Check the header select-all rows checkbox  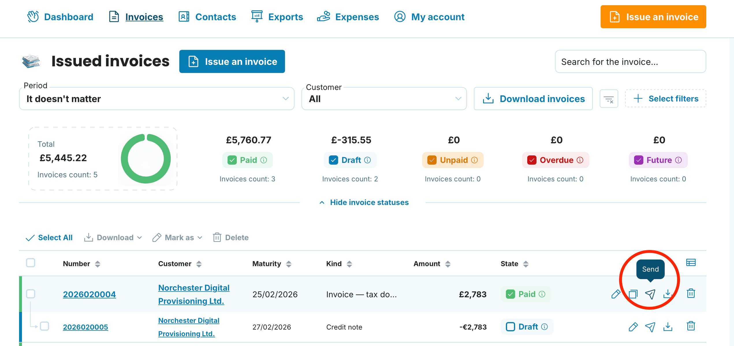31,263
